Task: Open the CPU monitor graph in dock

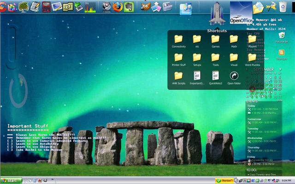Action: tap(90, 7)
